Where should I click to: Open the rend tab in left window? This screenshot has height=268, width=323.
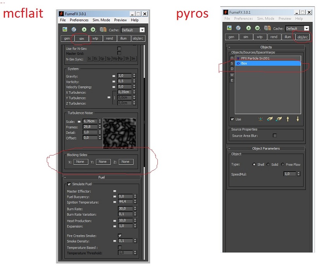coord(109,39)
